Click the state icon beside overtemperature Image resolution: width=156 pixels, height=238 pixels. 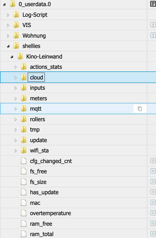pyautogui.click(x=153, y=213)
